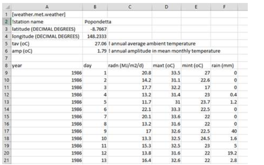Select column B header
This screenshot has height=165, width=264.
[x=95, y=7]
